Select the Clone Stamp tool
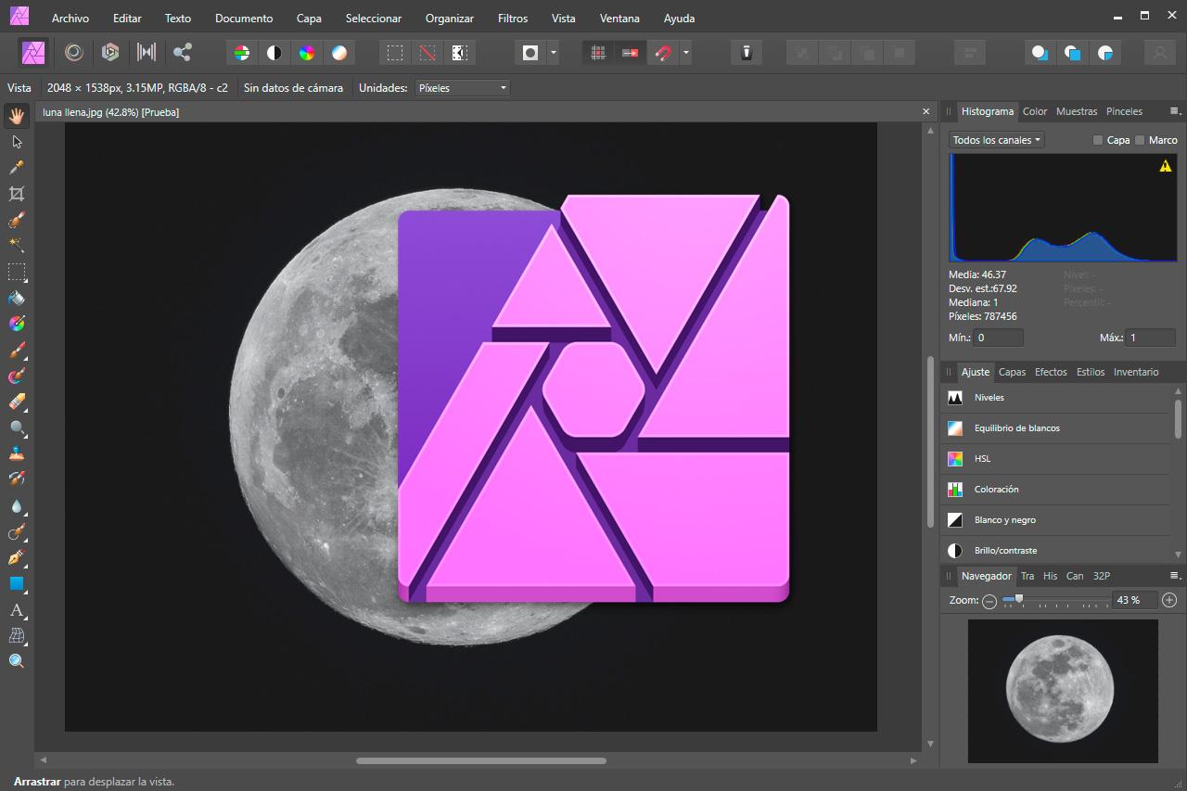 (x=17, y=453)
